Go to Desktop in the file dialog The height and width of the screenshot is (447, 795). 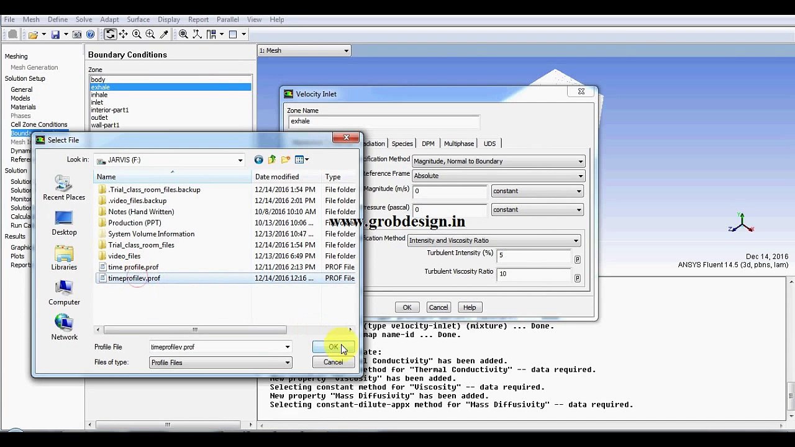64,223
